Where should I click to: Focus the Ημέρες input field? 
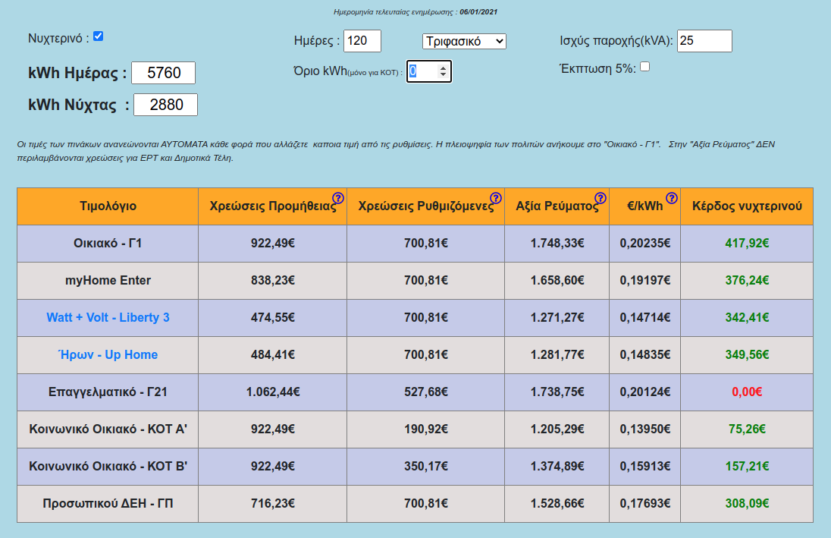pos(362,41)
